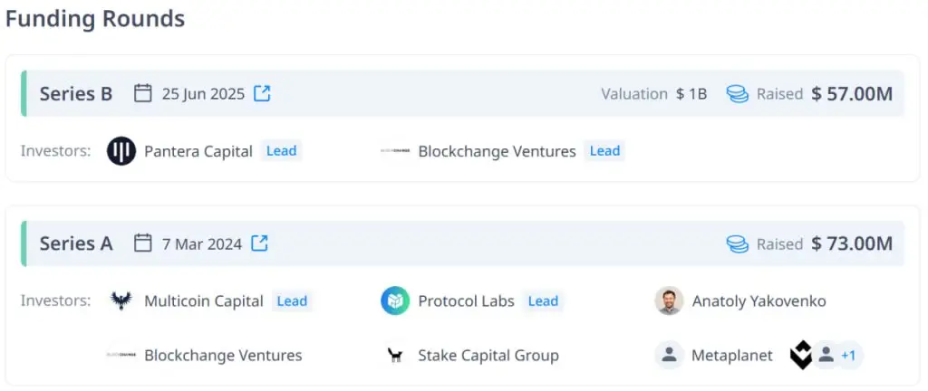Click the Series A calendar icon

click(142, 243)
